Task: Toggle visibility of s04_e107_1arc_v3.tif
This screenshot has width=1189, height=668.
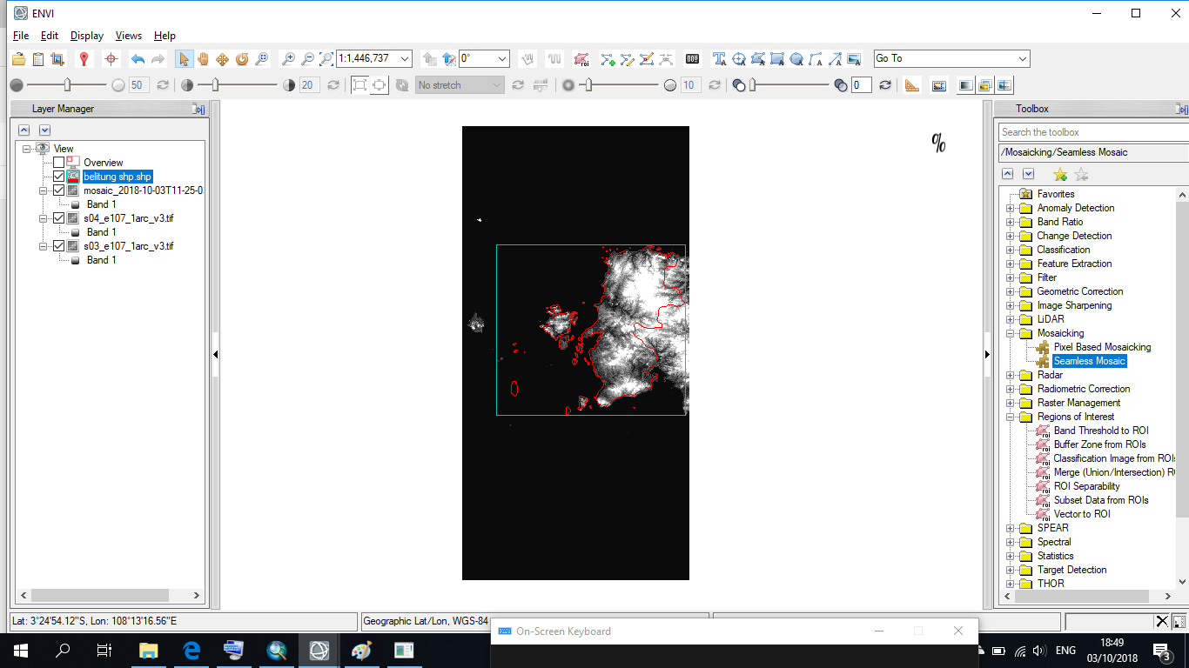Action: 59,218
